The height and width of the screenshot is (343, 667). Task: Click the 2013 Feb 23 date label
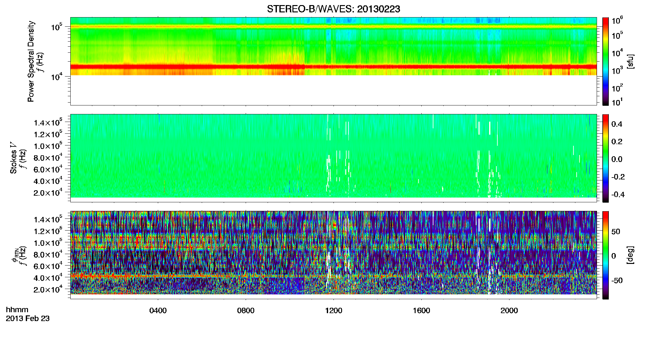coord(28,319)
